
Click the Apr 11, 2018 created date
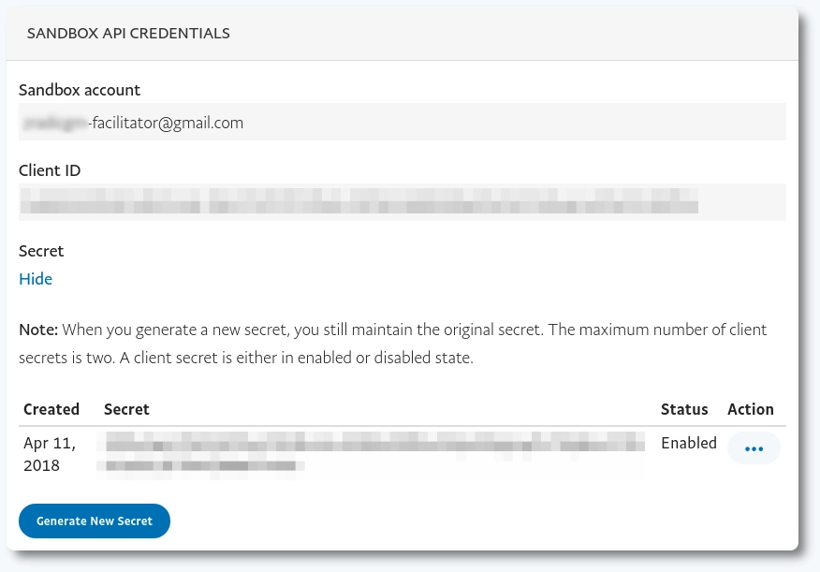click(x=50, y=453)
